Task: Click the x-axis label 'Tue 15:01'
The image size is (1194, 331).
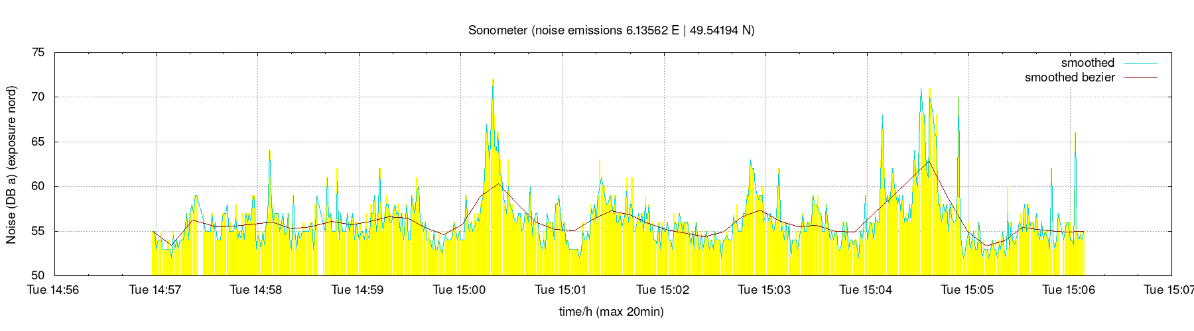Action: pyautogui.click(x=561, y=290)
